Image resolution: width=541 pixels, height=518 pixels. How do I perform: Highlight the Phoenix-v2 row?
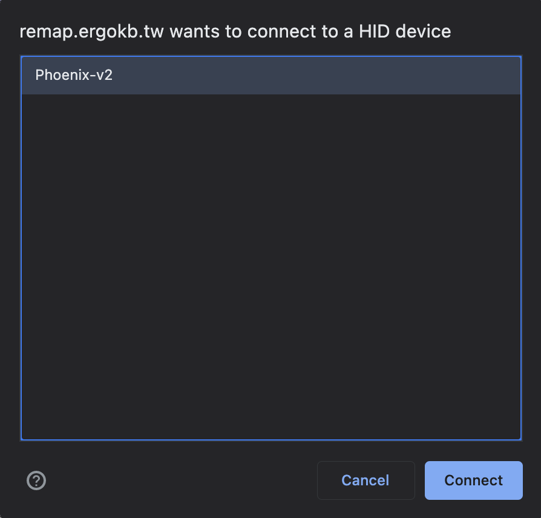270,76
